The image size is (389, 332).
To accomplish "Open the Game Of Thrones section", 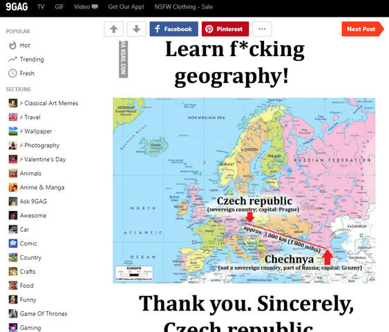I will click(x=44, y=314).
